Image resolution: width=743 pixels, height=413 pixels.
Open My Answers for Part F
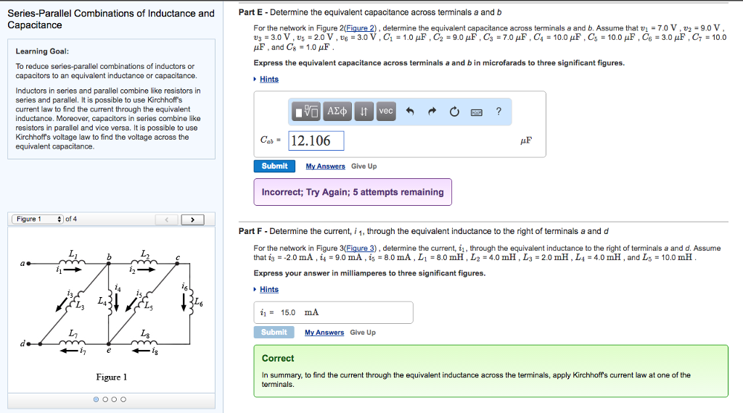[324, 333]
